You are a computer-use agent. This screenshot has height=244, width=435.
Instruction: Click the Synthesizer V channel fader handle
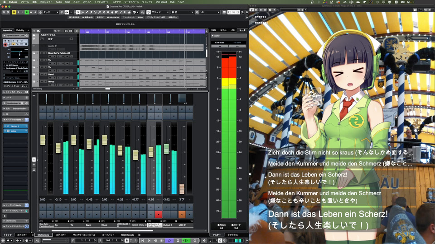151,152
